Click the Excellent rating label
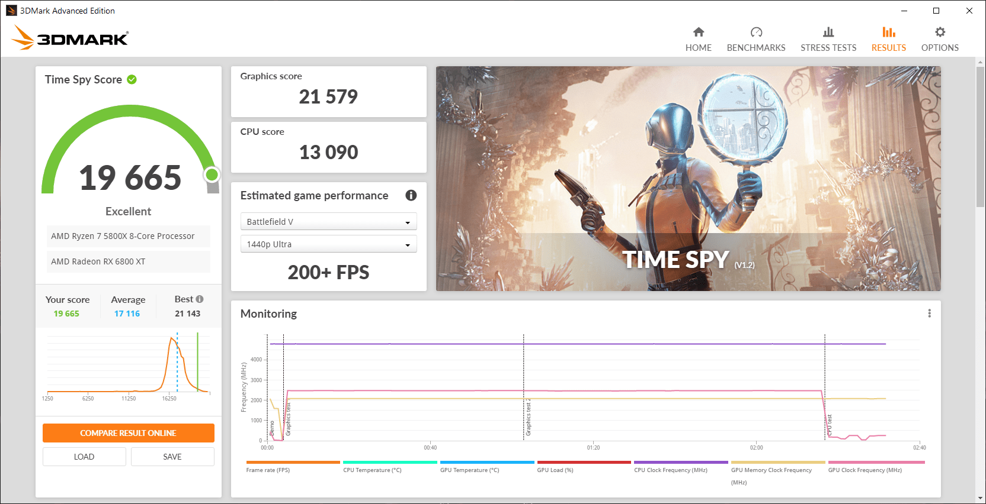Viewport: 986px width, 504px height. click(128, 211)
